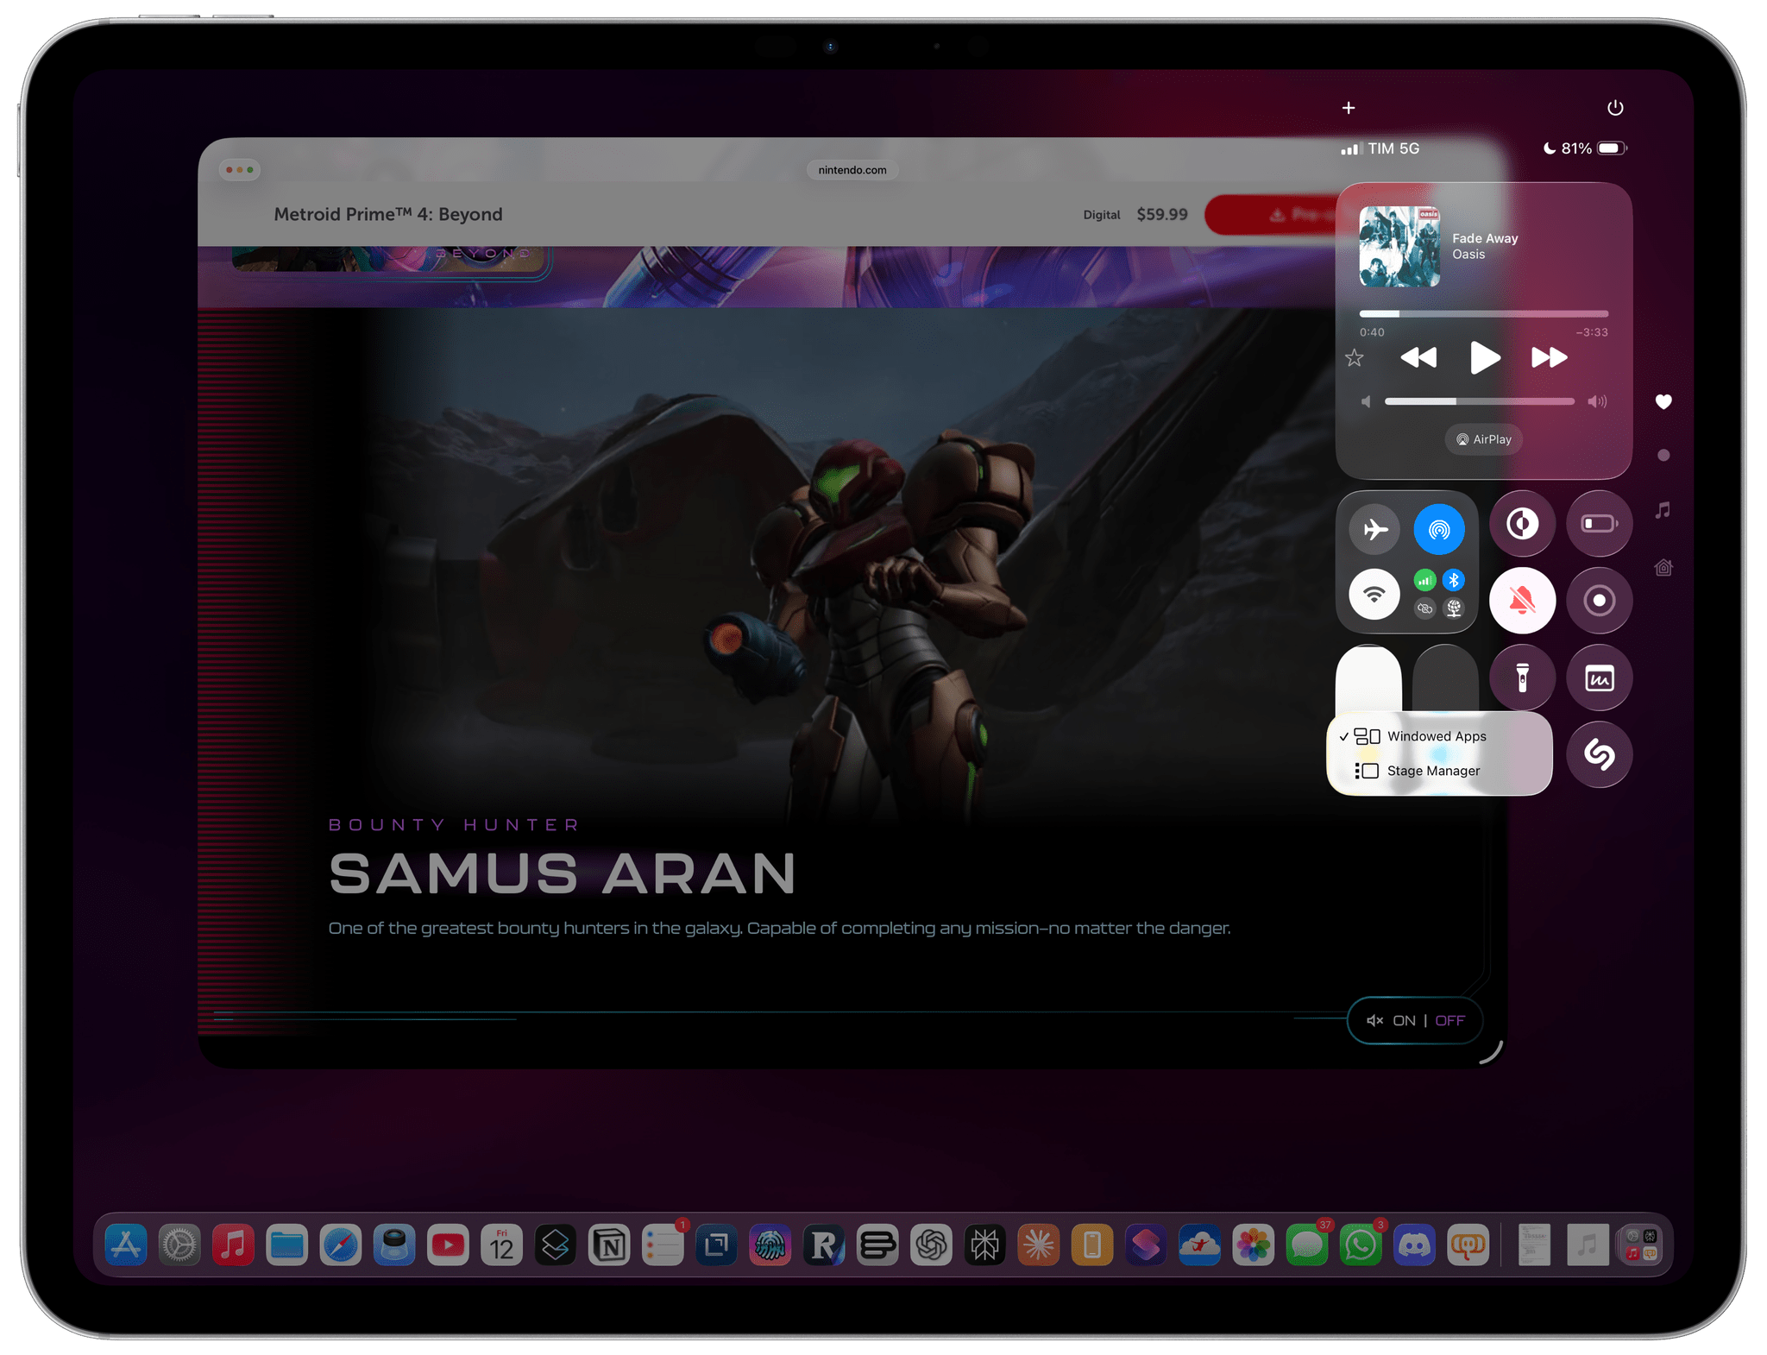Image resolution: width=1767 pixels, height=1355 pixels.
Task: Tap the Personal Hotspot control
Action: tap(1425, 608)
